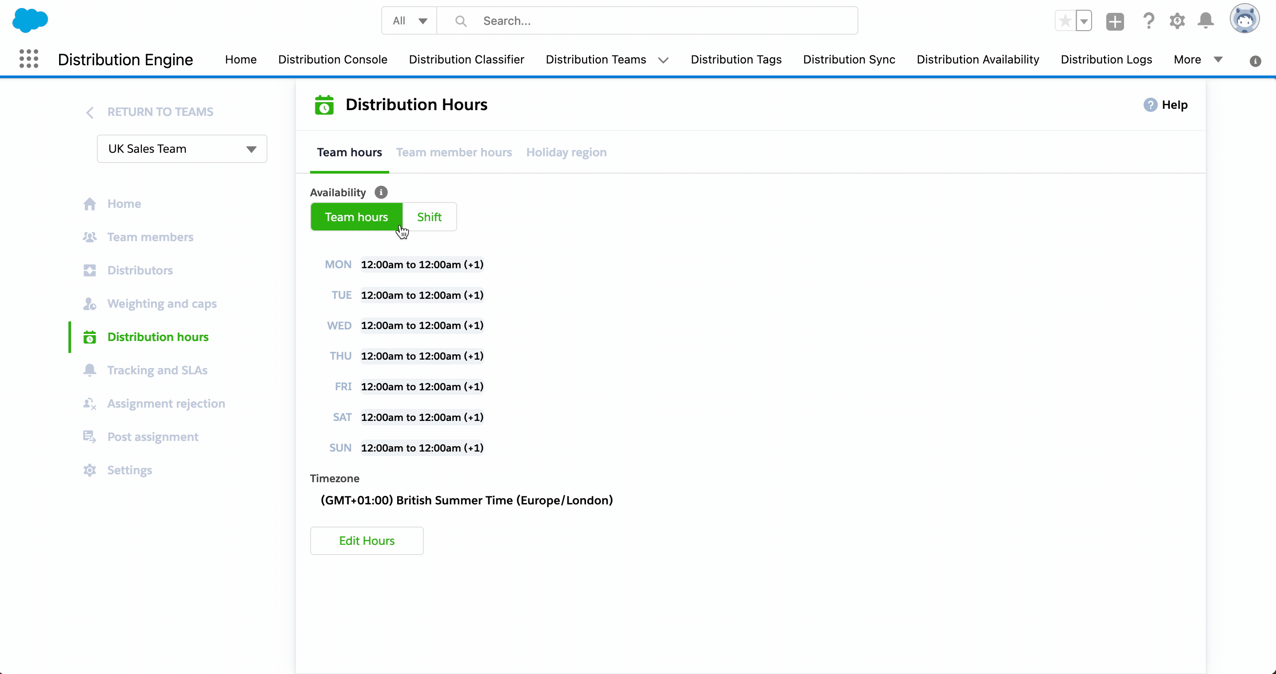
Task: Click the Edit Hours button
Action: click(x=367, y=540)
